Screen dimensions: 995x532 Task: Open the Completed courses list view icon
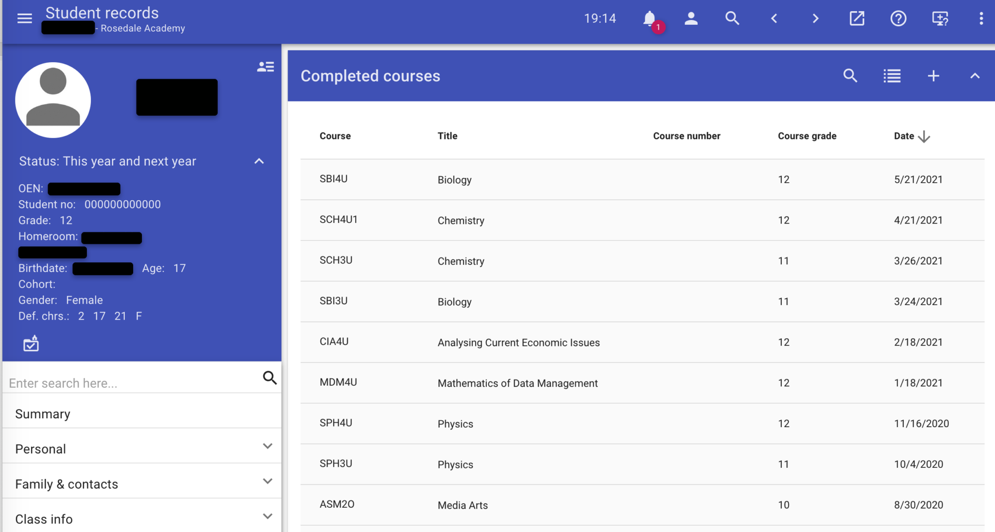[892, 76]
